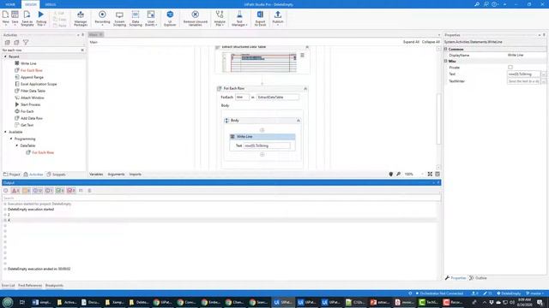
Task: Open zoom percentage dropdown
Action: [423, 174]
